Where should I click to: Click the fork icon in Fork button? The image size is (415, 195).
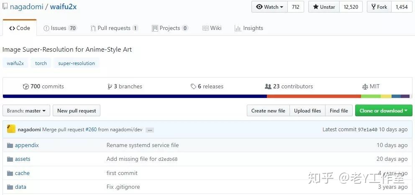pos(374,7)
